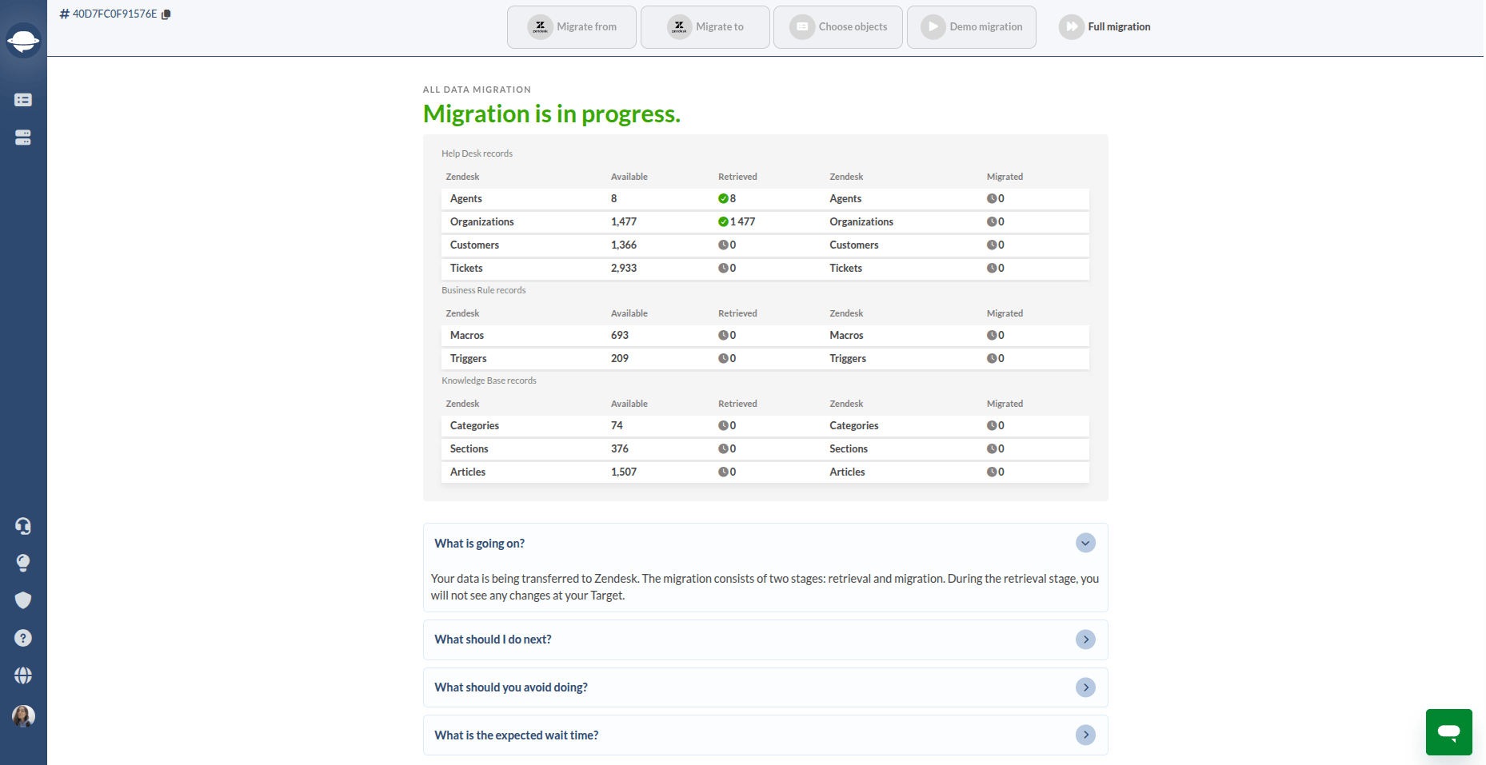The height and width of the screenshot is (765, 1486).
Task: Click the Categories available count 74
Action: [617, 425]
